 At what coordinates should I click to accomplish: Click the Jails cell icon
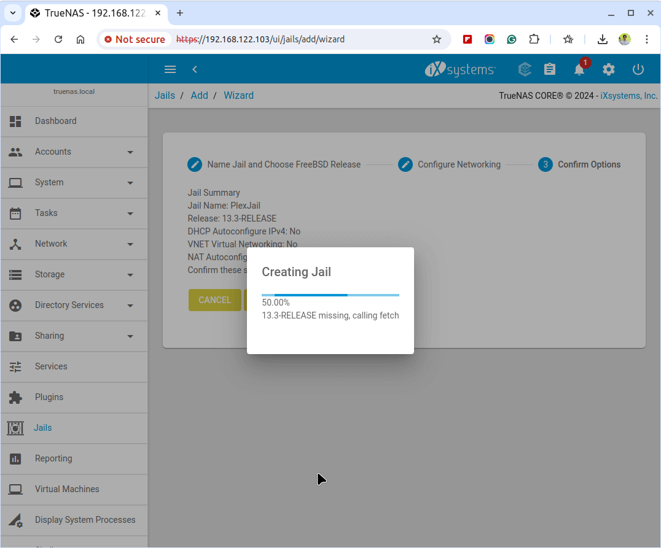click(x=15, y=428)
